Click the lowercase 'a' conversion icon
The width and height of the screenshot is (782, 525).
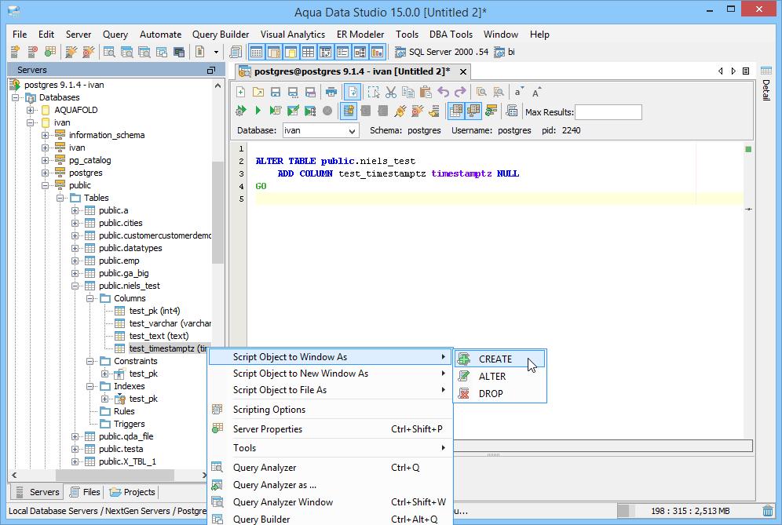coord(519,92)
